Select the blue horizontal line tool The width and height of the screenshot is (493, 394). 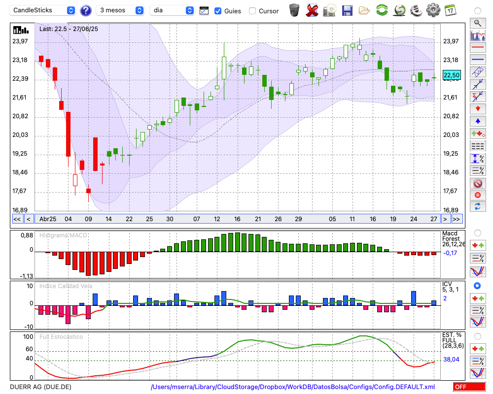pos(478,60)
